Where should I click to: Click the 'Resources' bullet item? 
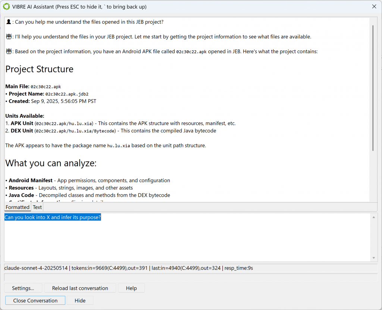point(69,188)
